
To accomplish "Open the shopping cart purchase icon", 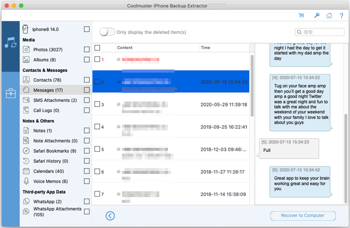I will point(301,15).
